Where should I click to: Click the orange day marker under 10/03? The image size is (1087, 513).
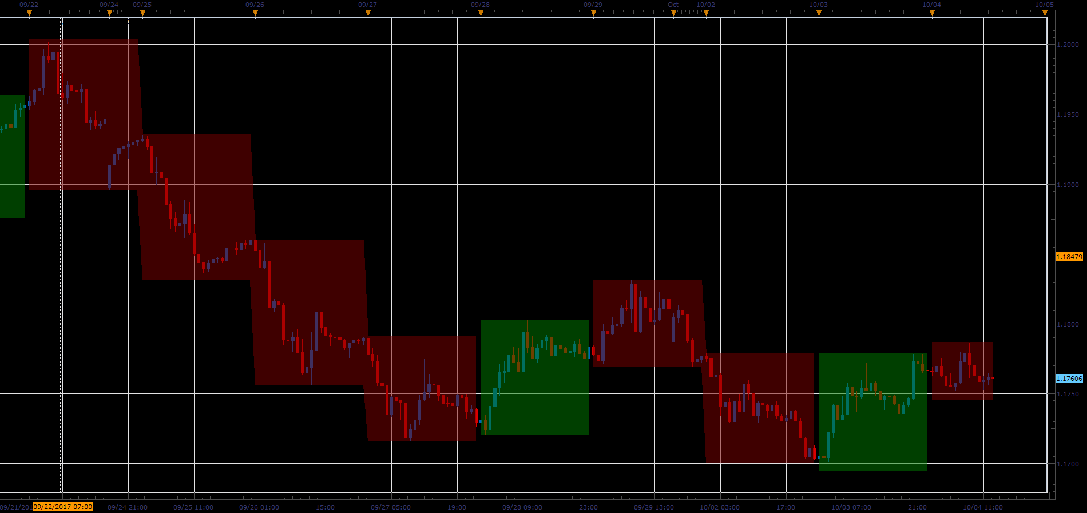click(819, 13)
